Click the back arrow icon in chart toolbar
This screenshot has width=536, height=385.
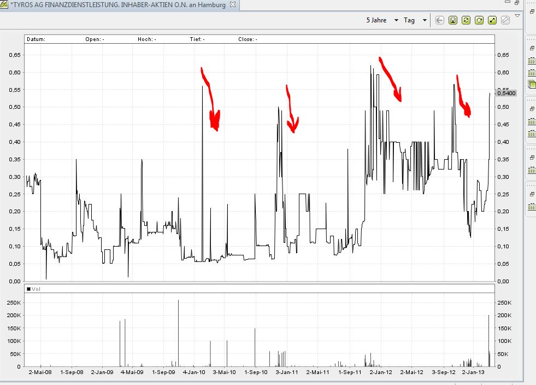[440, 20]
